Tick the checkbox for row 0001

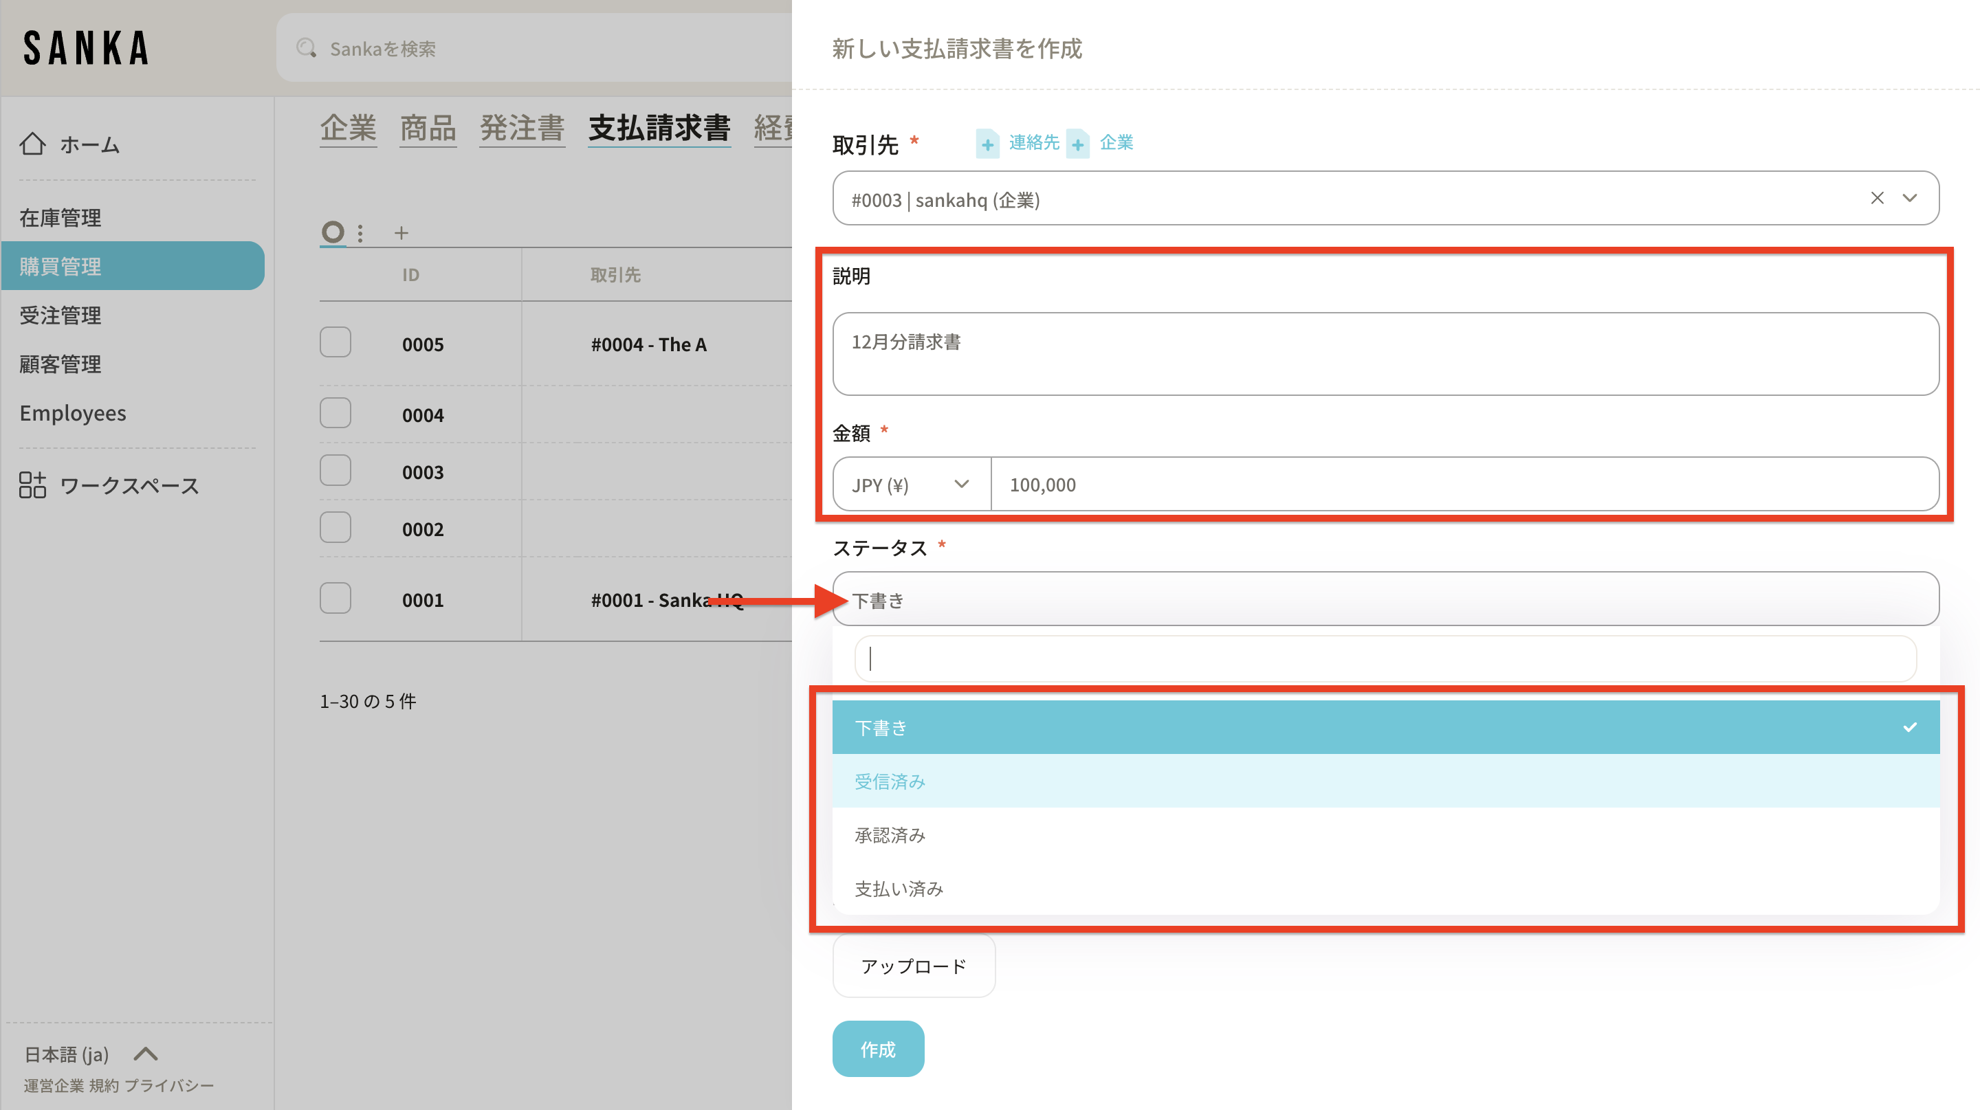(x=335, y=599)
